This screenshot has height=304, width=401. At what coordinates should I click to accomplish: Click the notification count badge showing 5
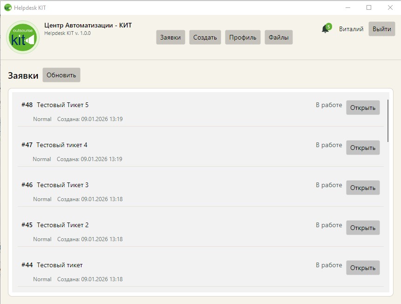pos(329,27)
